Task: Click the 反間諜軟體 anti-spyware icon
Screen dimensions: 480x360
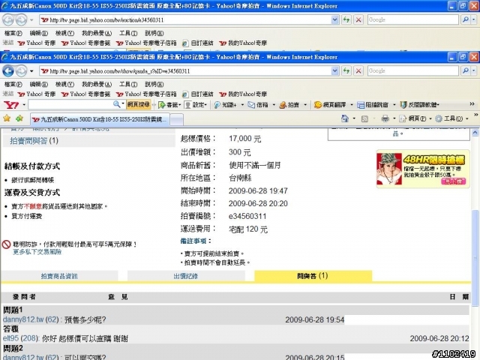Action: click(x=419, y=105)
